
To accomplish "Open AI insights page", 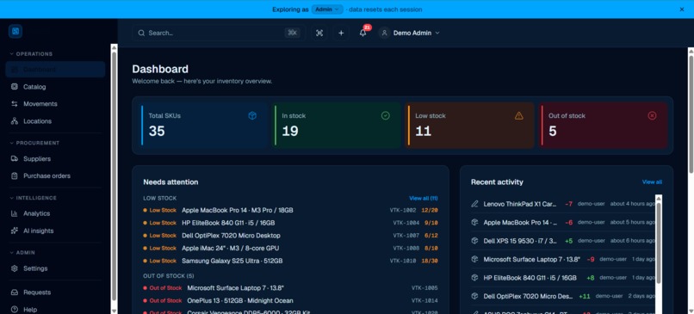I will [55, 231].
